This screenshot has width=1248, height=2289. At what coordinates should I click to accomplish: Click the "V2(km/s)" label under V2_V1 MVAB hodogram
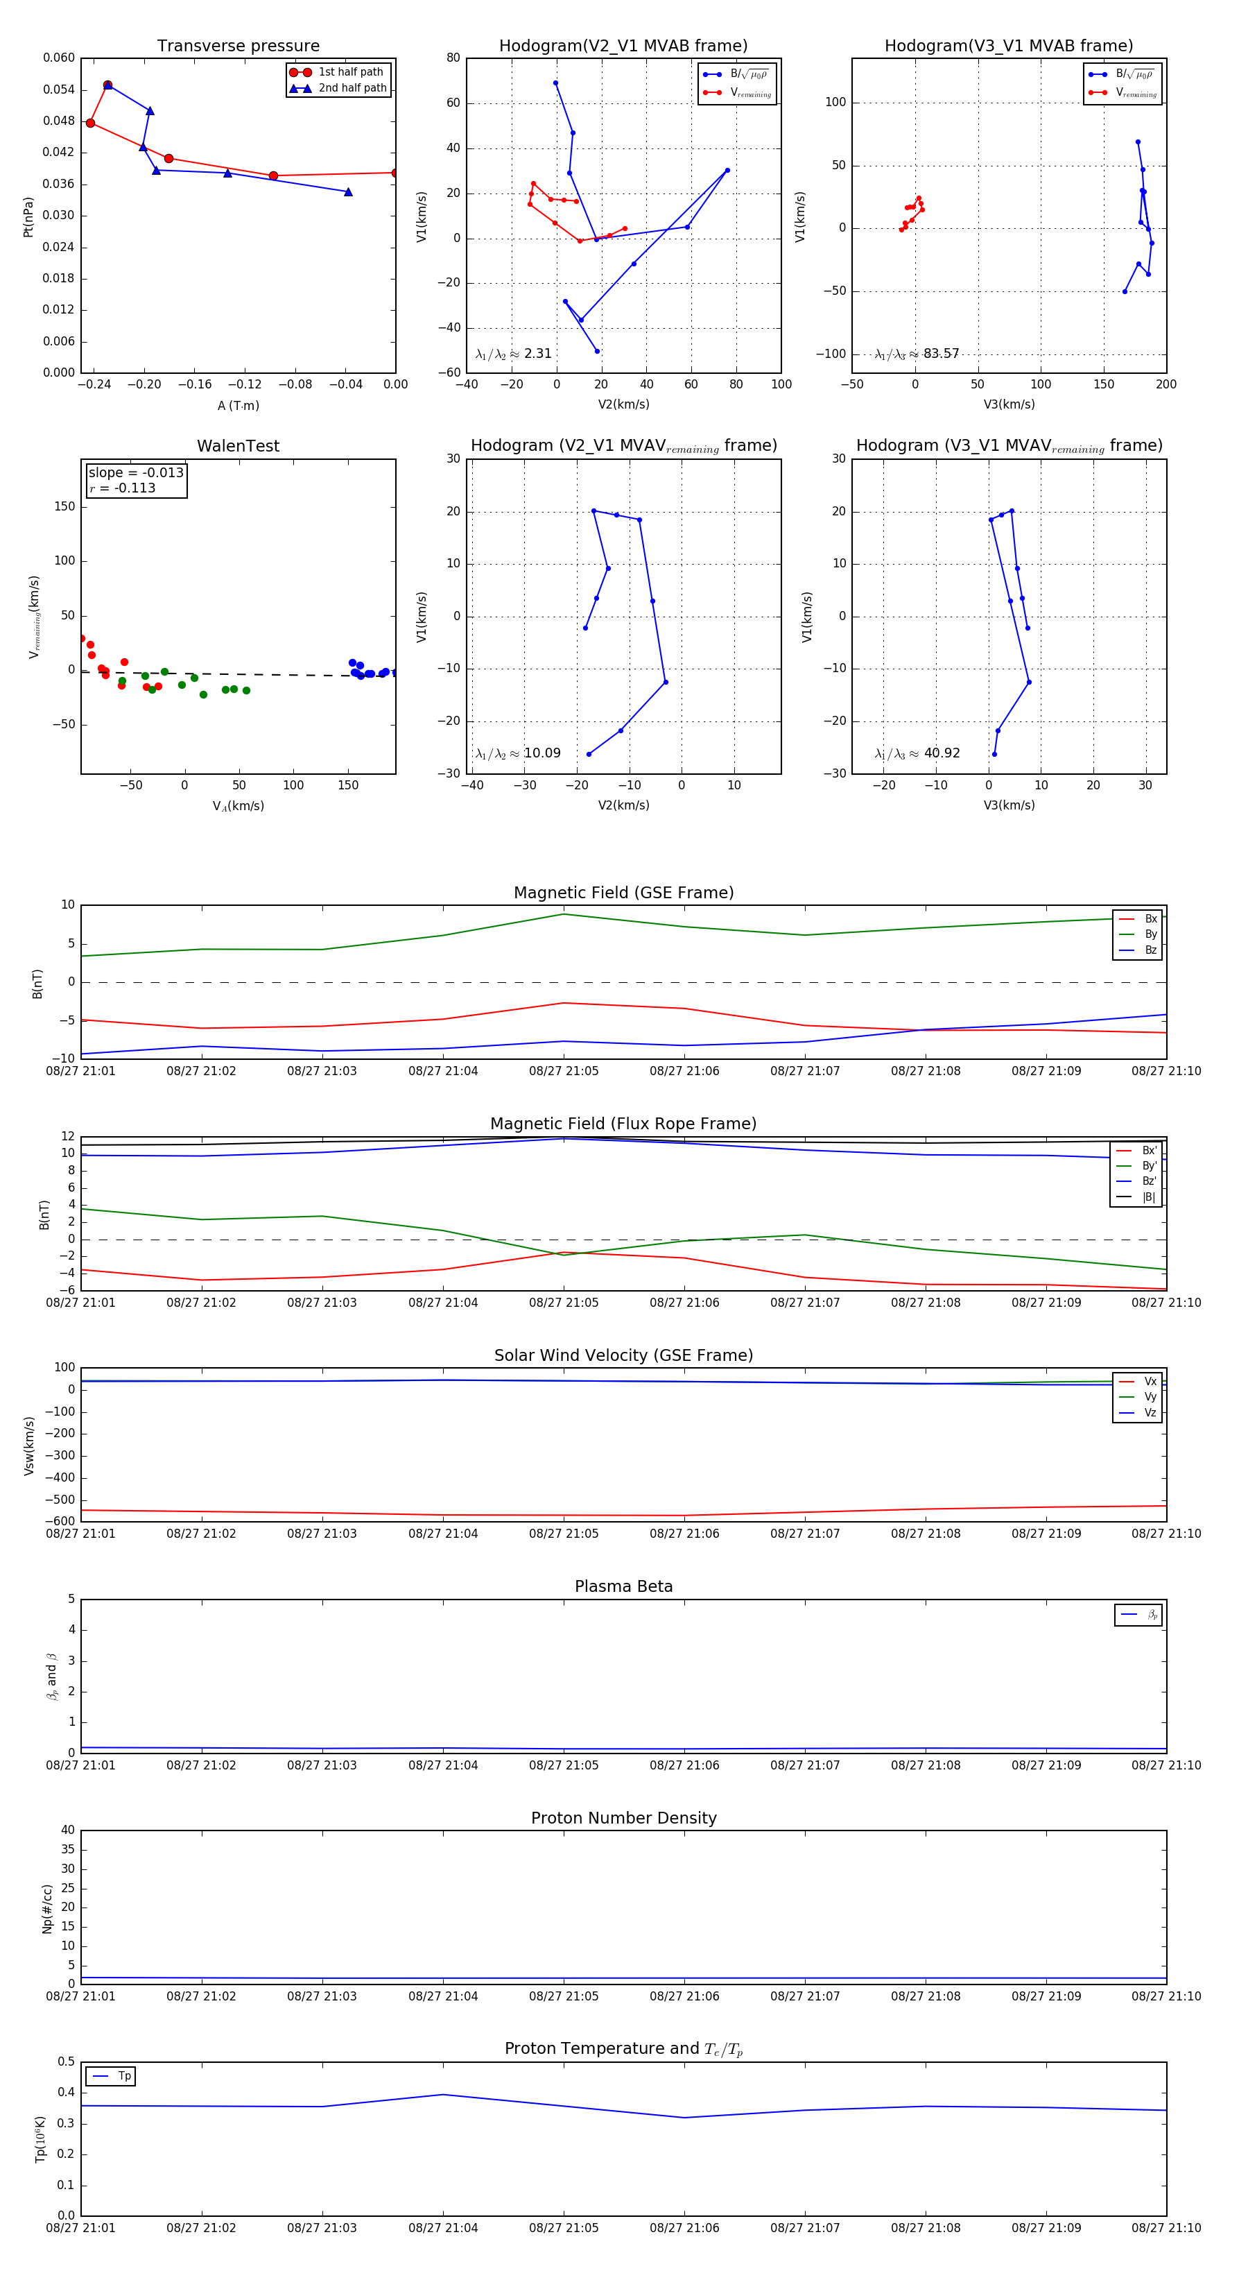tap(623, 405)
